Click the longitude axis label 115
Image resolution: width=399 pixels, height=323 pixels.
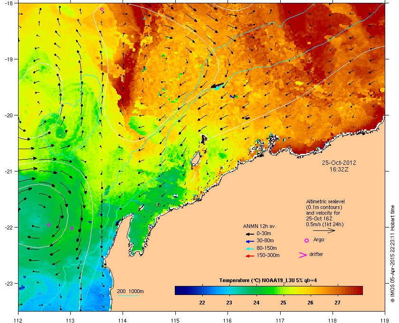(x=175, y=320)
